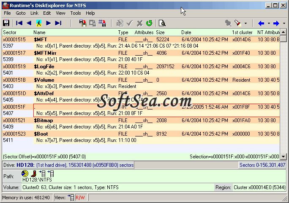
Task: Click the gray X cancel icon
Action: tap(139, 23)
